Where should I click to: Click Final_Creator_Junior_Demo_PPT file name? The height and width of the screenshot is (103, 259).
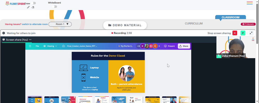[x=82, y=46]
